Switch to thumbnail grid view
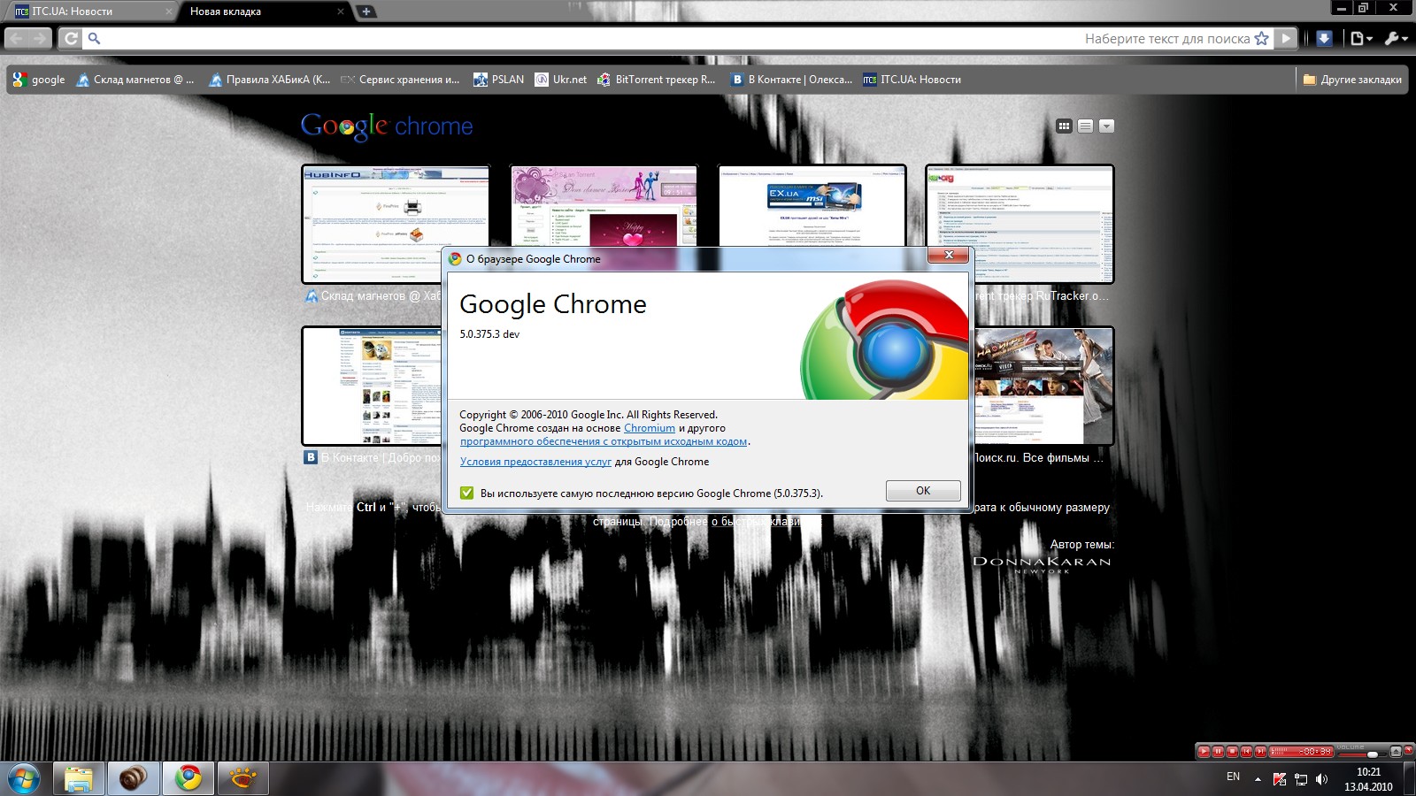This screenshot has width=1416, height=796. [x=1065, y=126]
